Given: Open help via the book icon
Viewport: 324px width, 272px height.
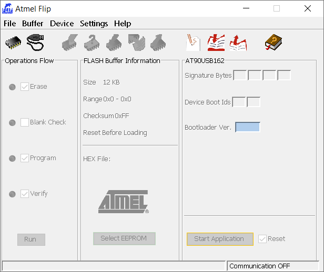Looking at the screenshot, I should tap(274, 43).
